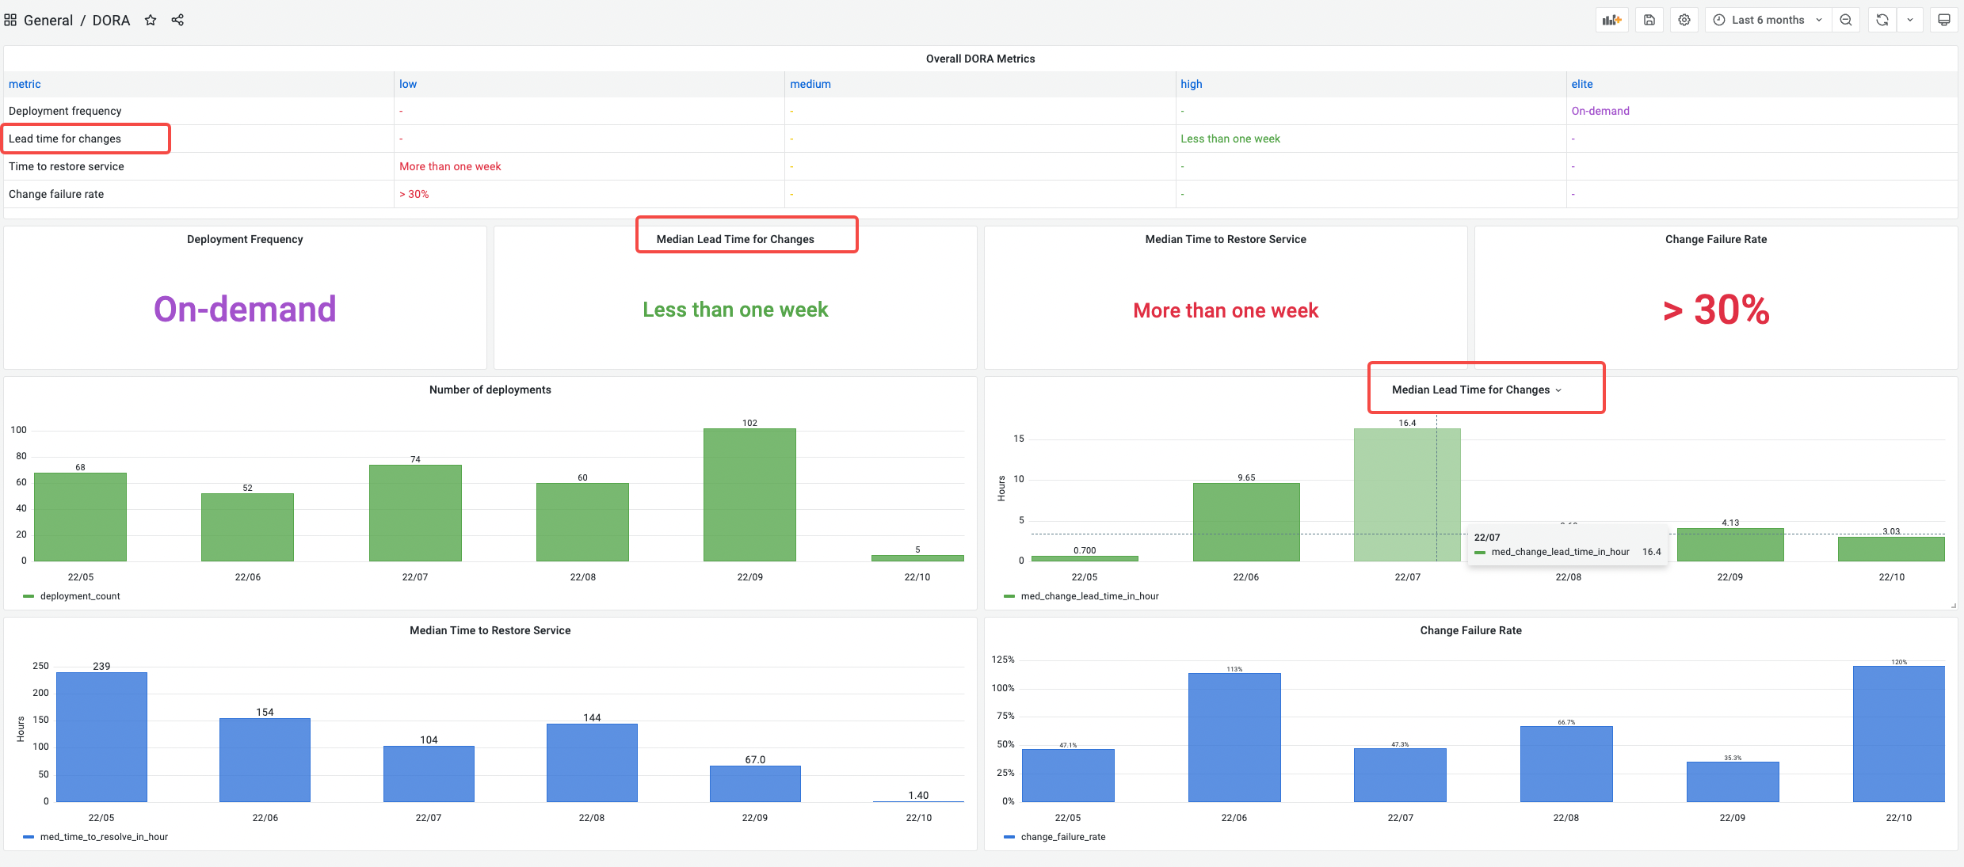Open the dashboard grid menu icon
The height and width of the screenshot is (867, 1964).
click(10, 20)
